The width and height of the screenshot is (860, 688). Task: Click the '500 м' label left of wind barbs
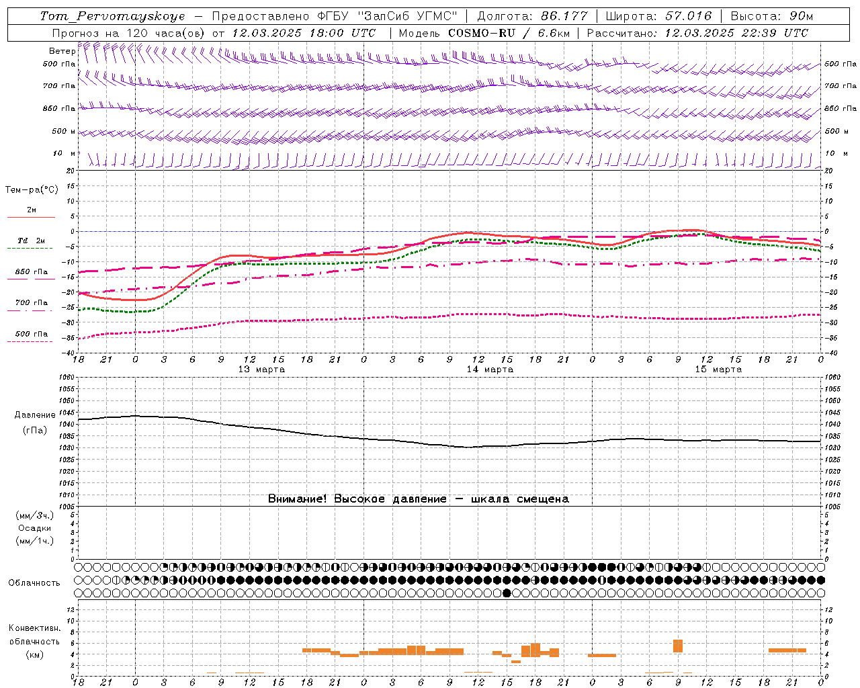pos(64,131)
